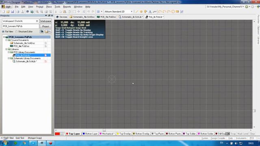
Task: Zoom in using the magnifier plus icon
Action: pyautogui.click(x=37, y=12)
